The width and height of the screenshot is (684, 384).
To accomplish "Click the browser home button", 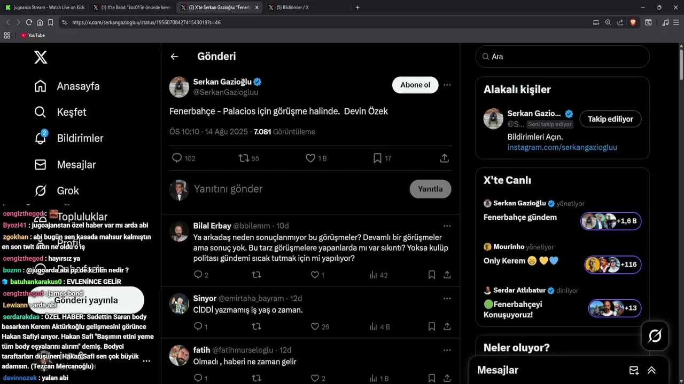I will click(x=40, y=22).
